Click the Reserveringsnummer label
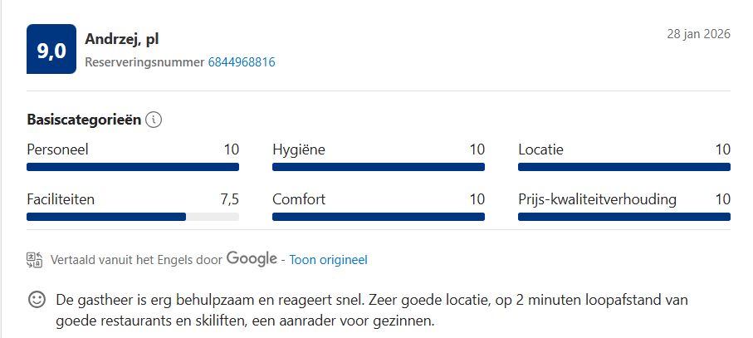The image size is (753, 338). [144, 62]
